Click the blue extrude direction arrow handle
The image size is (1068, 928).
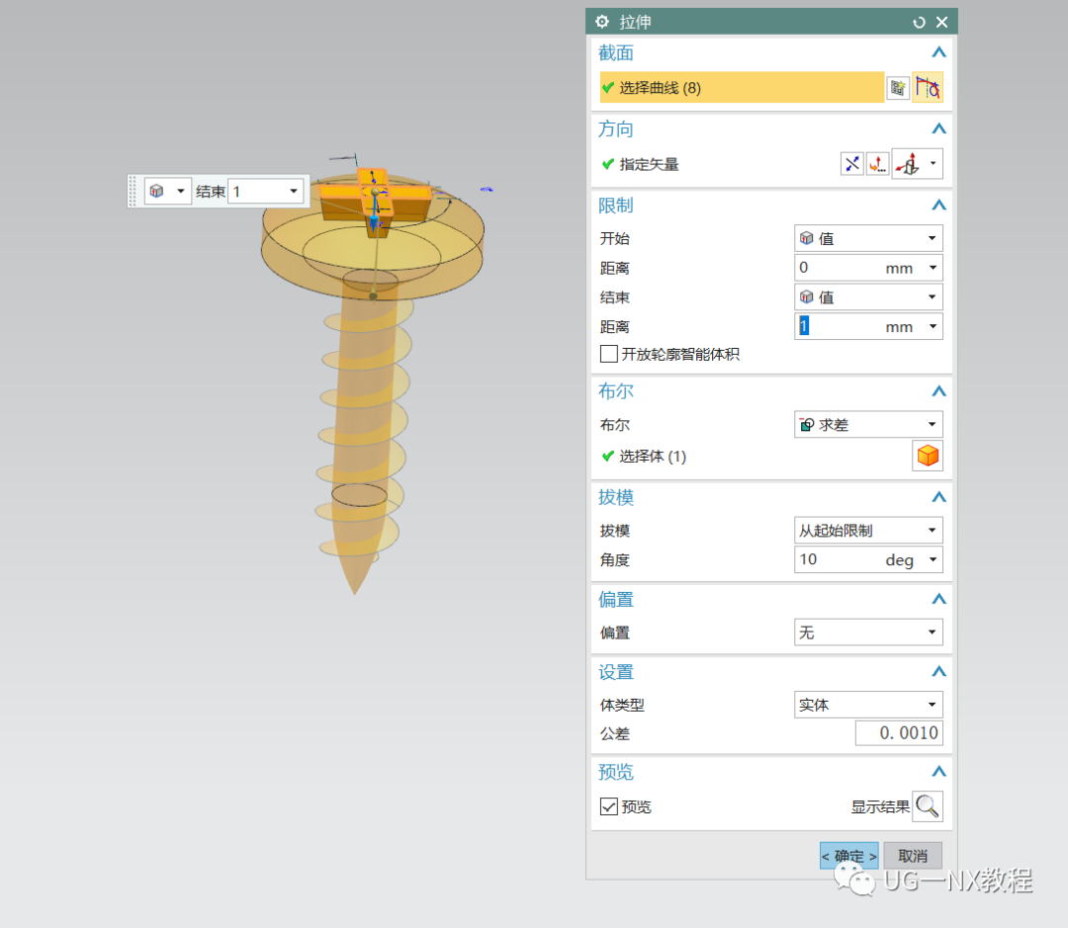click(374, 222)
